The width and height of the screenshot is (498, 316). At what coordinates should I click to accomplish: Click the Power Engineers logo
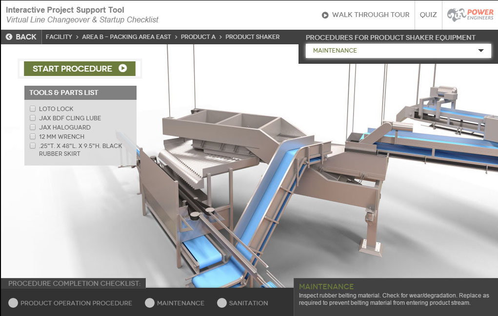point(470,15)
